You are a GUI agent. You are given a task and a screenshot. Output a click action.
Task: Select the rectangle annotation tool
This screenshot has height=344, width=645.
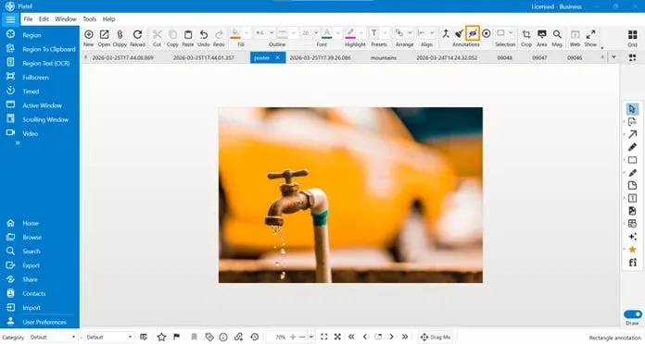tap(632, 160)
